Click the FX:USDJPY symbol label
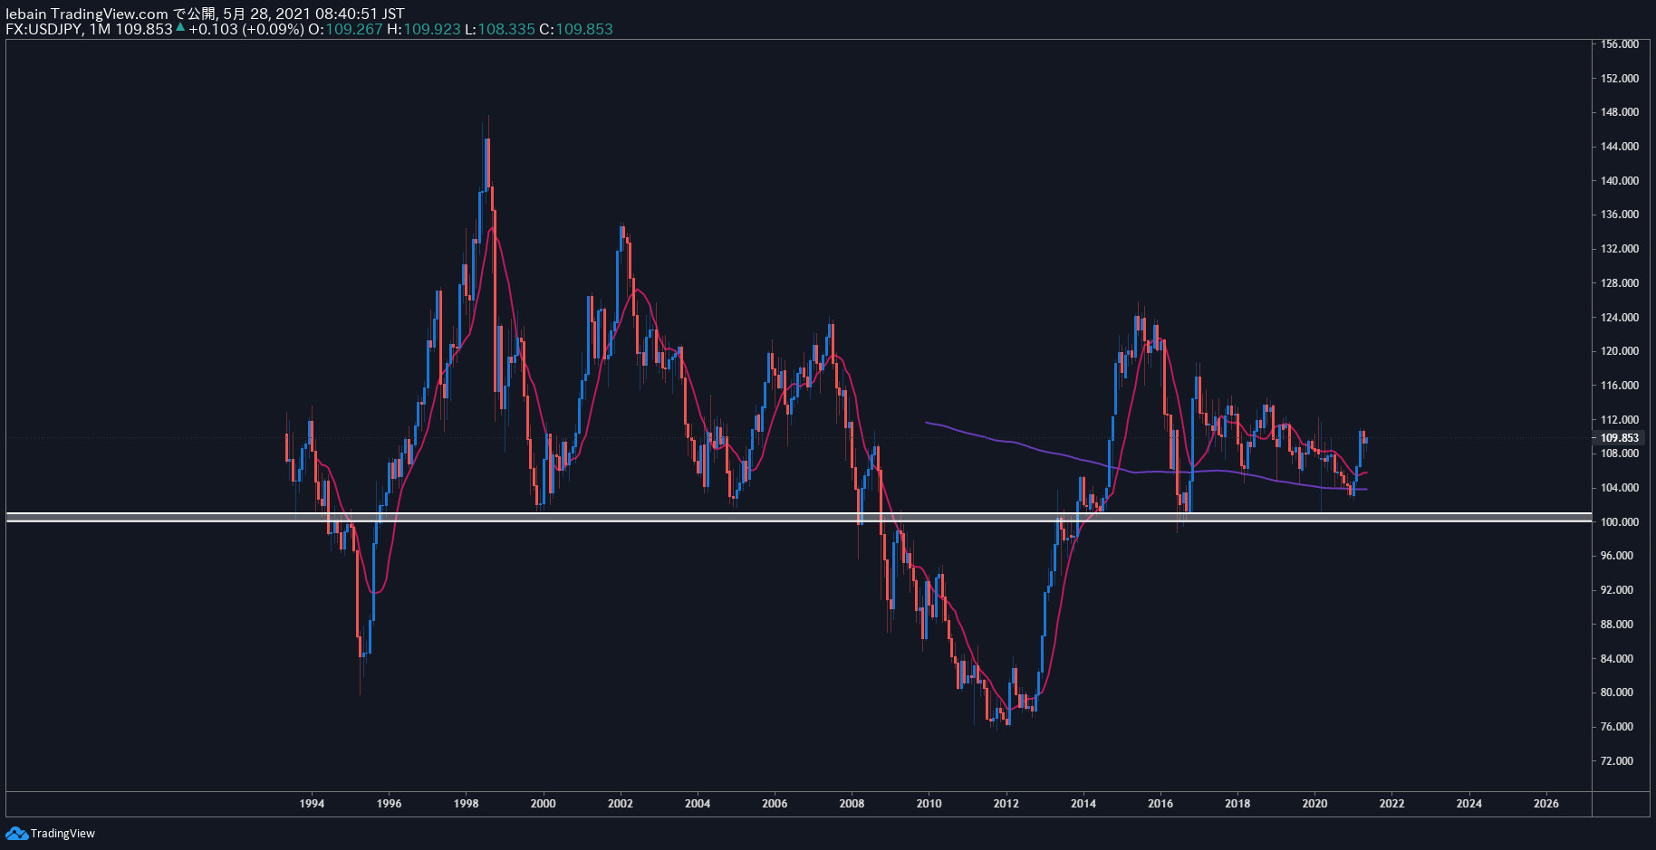 [44, 29]
